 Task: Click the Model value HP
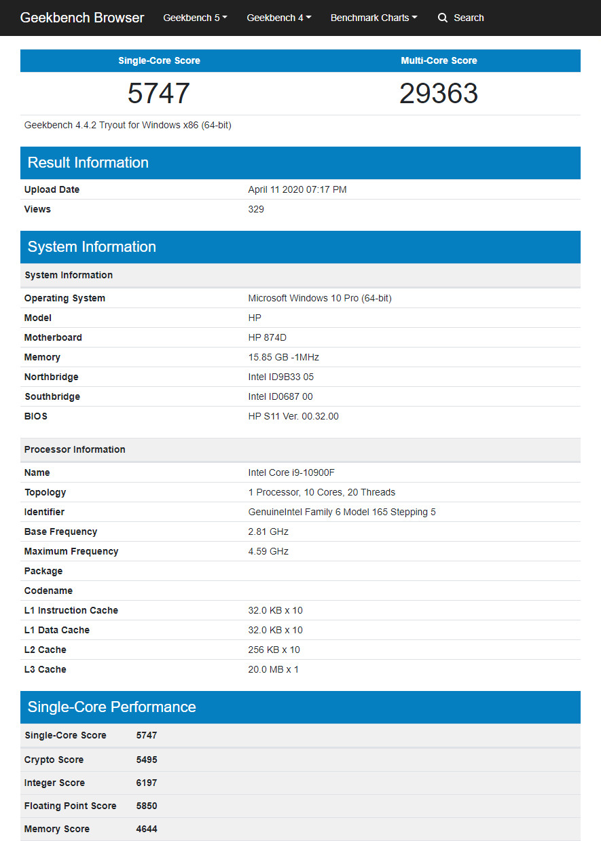(255, 318)
